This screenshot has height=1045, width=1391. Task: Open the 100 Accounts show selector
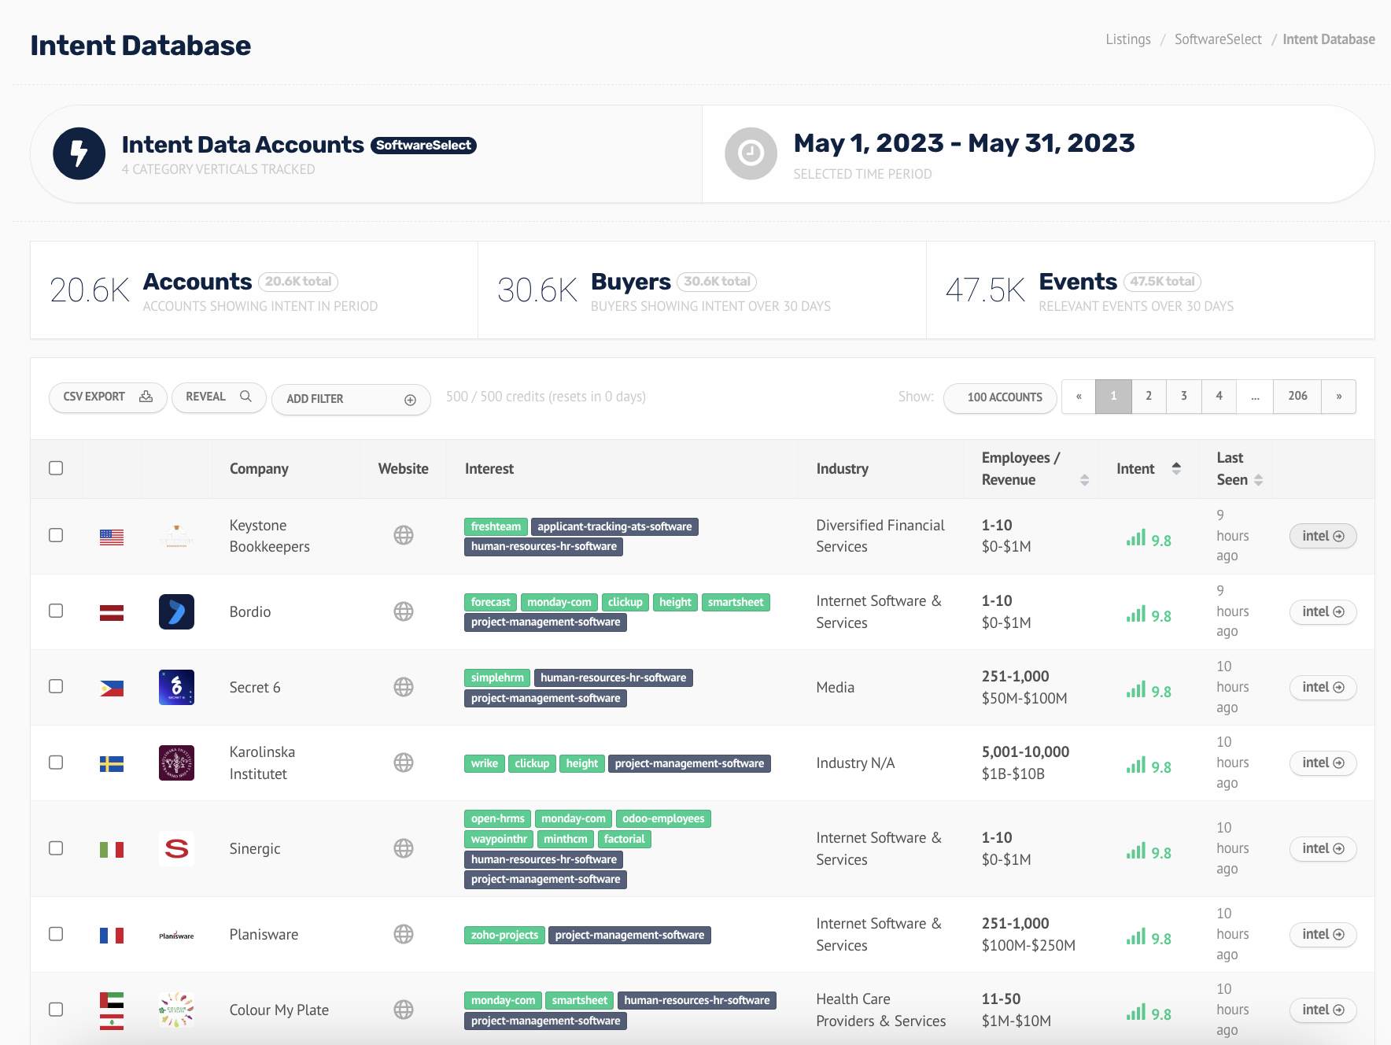pyautogui.click(x=1000, y=397)
